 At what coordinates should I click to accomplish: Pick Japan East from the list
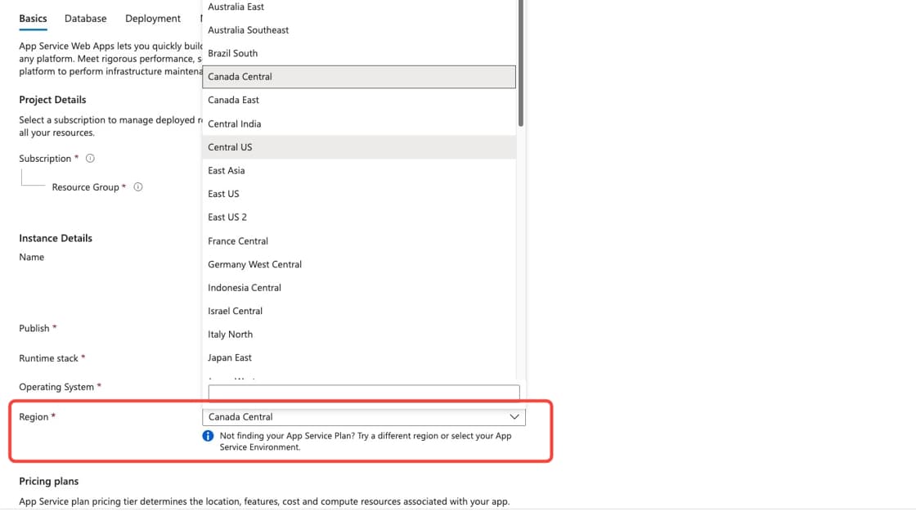point(359,357)
